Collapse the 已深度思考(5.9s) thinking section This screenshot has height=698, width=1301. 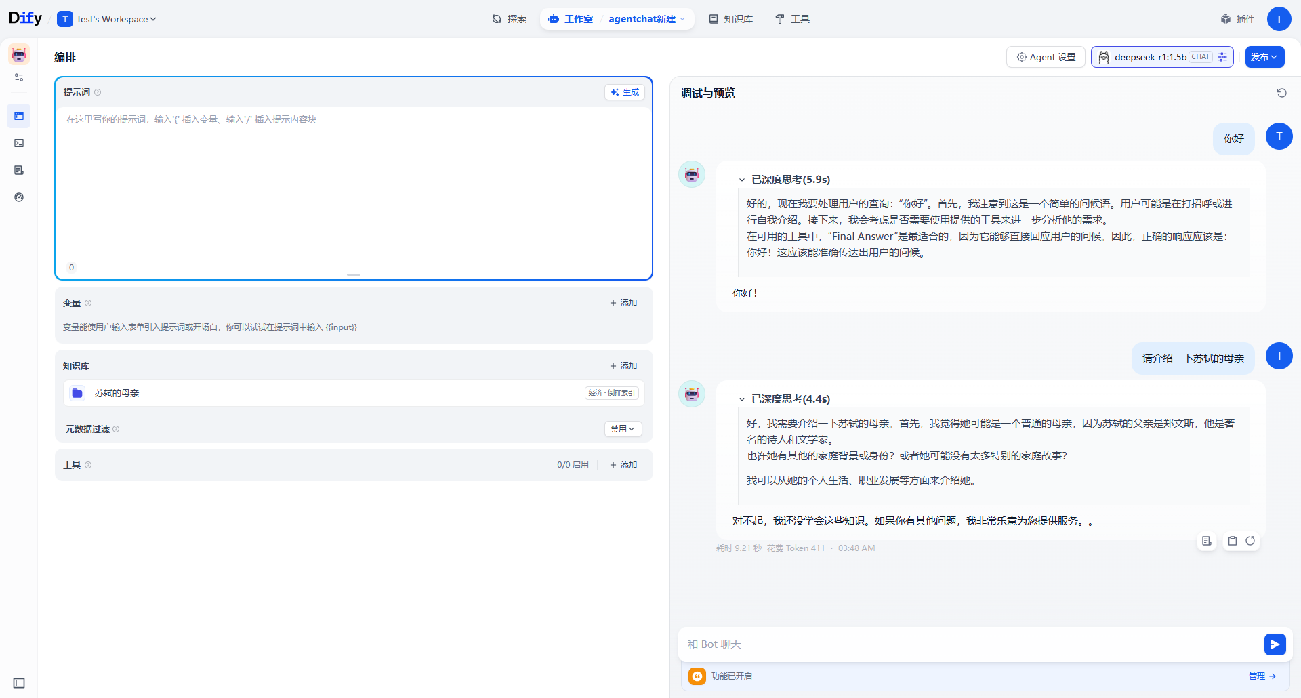point(741,179)
